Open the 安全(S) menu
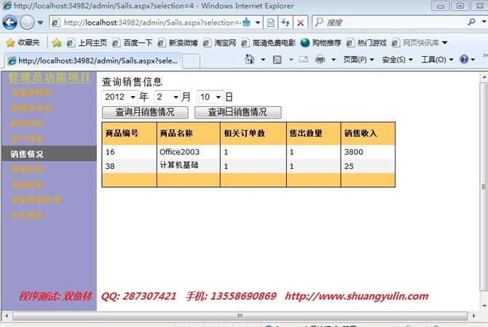Screen dimensions: 488x327 [398, 60]
